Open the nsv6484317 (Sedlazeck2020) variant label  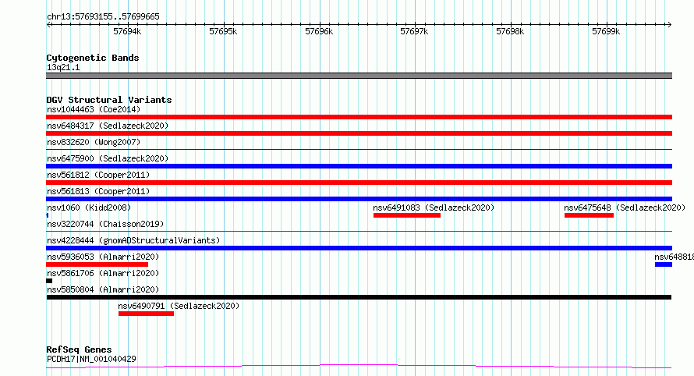pyautogui.click(x=108, y=126)
